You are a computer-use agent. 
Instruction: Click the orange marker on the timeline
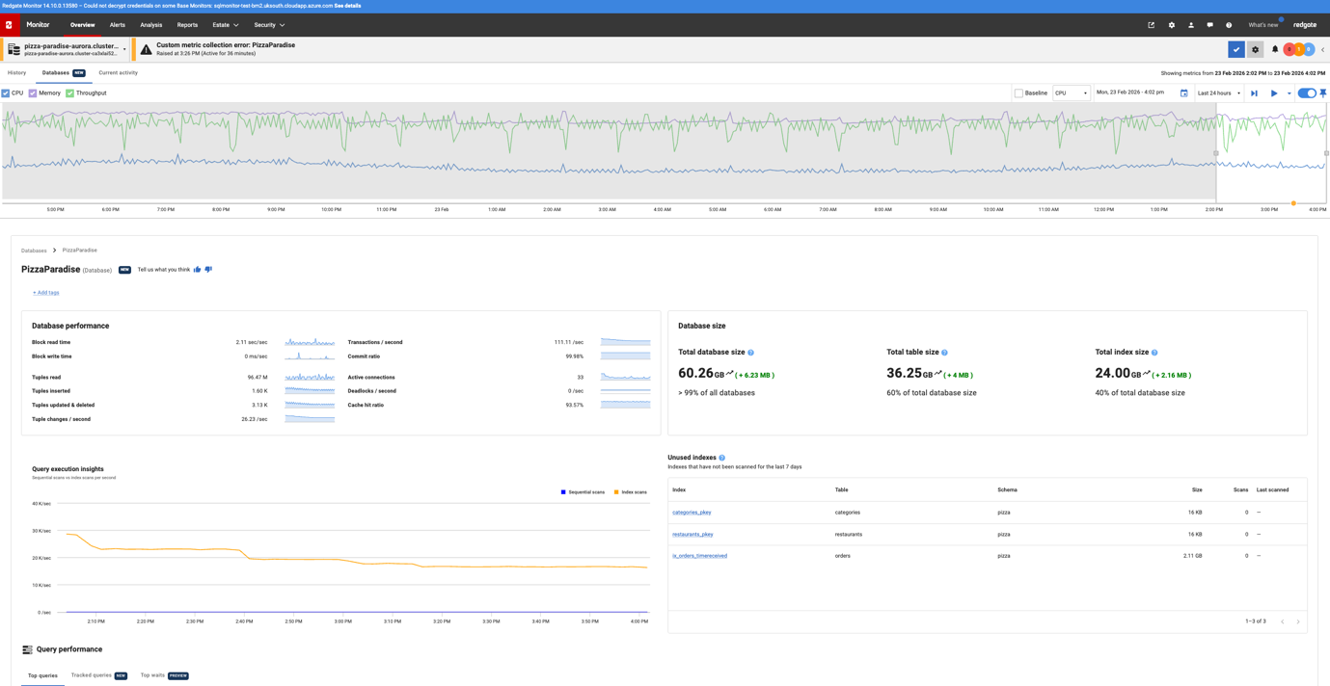tap(1293, 203)
